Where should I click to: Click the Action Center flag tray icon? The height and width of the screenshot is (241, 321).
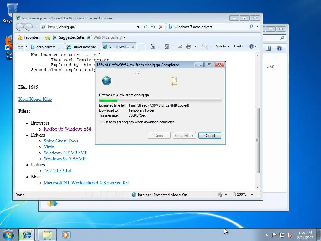tap(274, 235)
